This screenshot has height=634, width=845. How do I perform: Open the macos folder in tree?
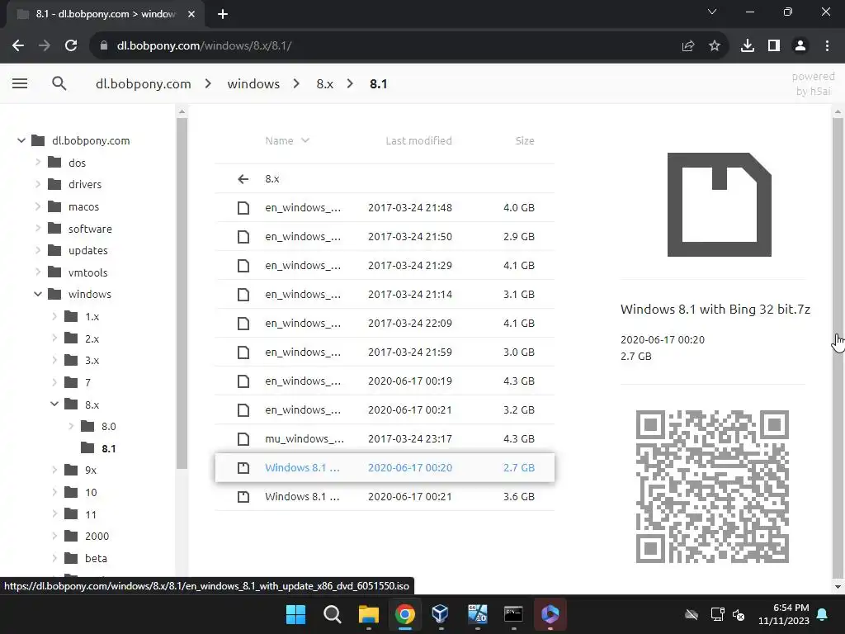[83, 206]
